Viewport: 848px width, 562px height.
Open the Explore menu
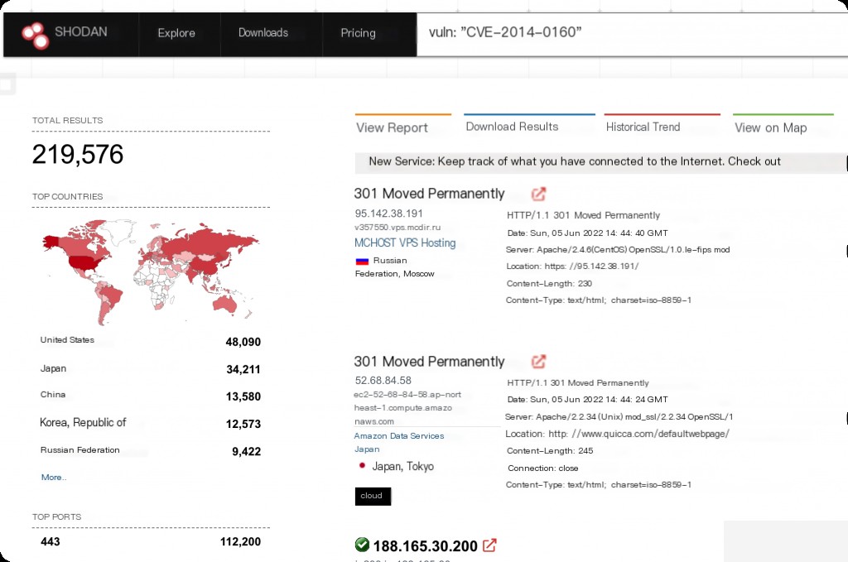point(176,33)
